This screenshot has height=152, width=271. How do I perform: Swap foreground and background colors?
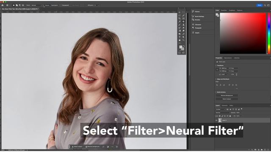(x=184, y=46)
